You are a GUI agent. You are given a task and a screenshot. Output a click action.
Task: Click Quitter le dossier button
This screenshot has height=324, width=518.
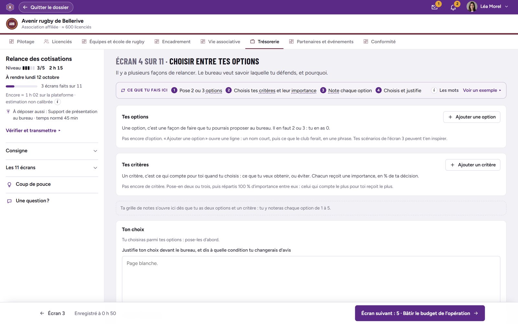(46, 7)
